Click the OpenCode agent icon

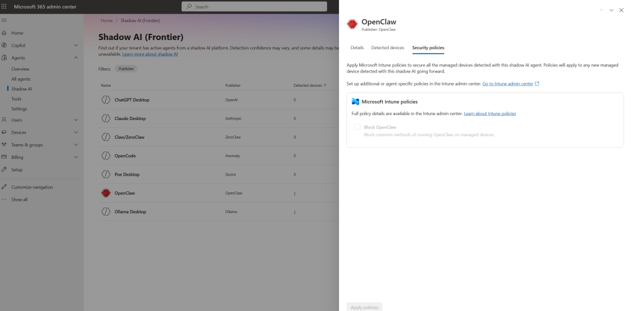point(105,156)
